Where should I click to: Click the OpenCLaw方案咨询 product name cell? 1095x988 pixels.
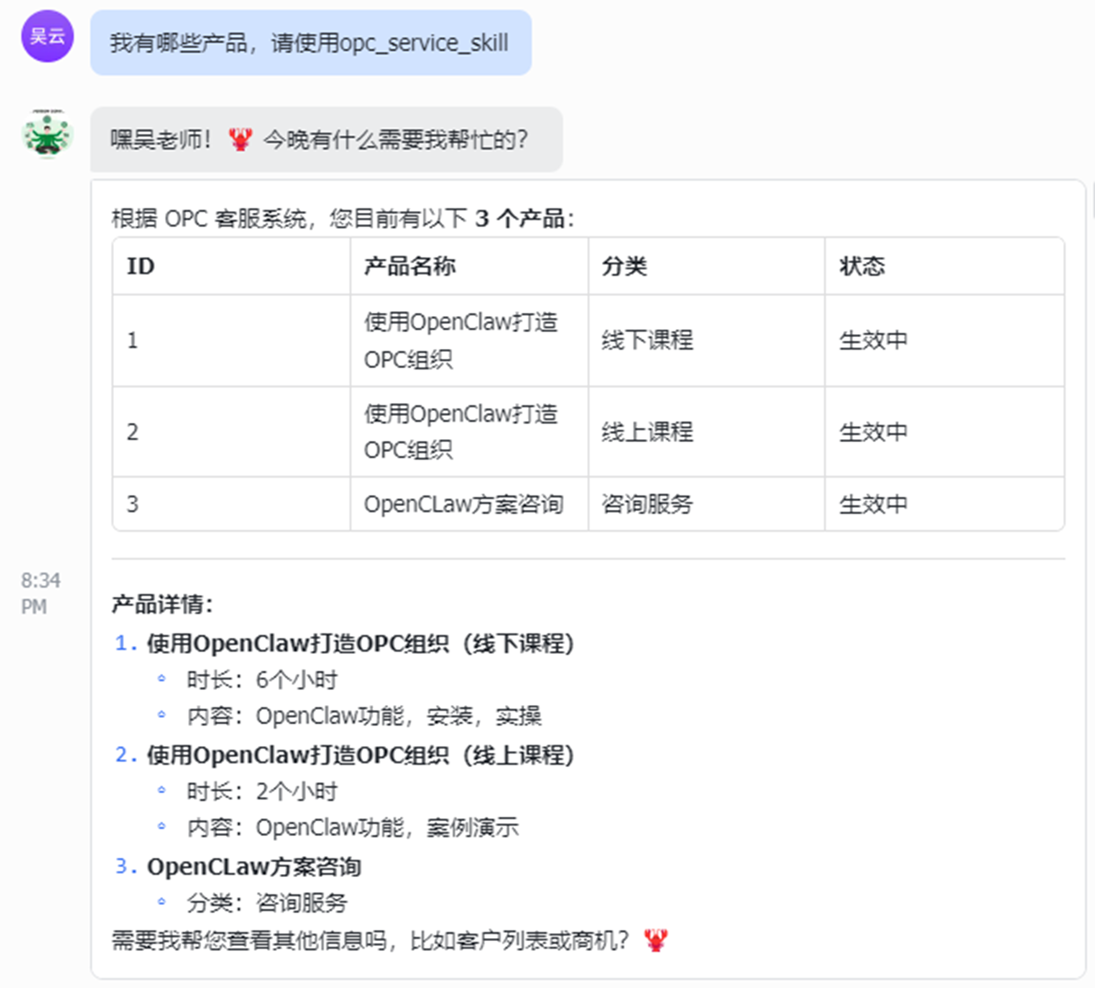coord(465,504)
